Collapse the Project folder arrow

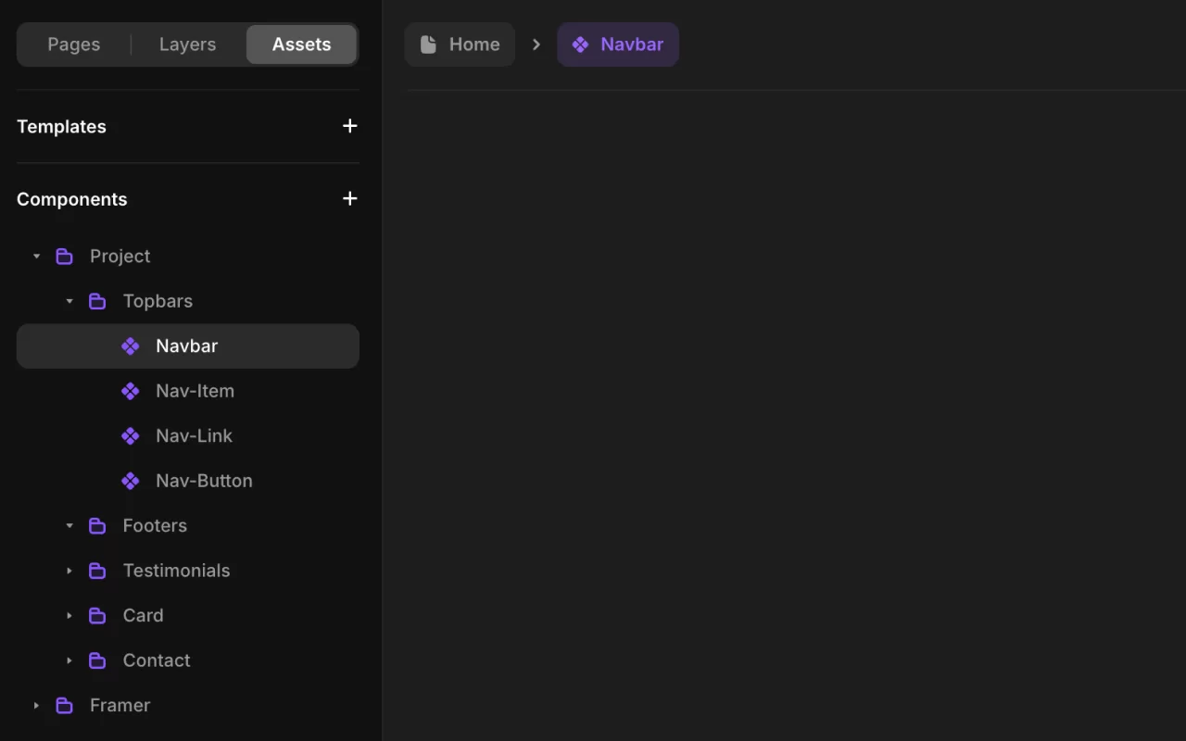tap(36, 257)
